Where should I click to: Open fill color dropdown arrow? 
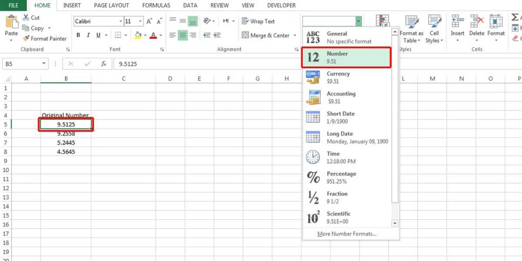[145, 35]
